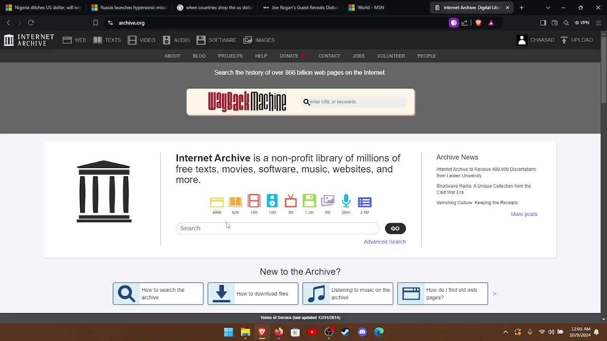Screen dimensions: 607x341
Task: Click the blue microphone icon (266K)
Action: click(x=346, y=201)
